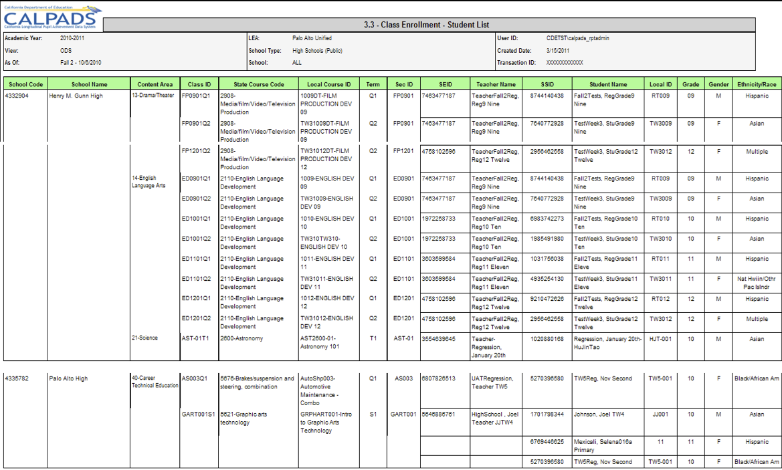Select the Sec ID column header

[403, 84]
